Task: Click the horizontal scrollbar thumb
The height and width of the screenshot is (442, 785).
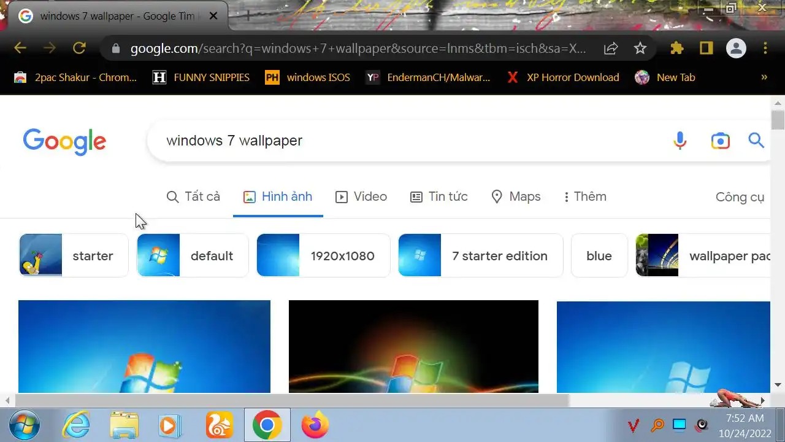Action: (x=292, y=400)
